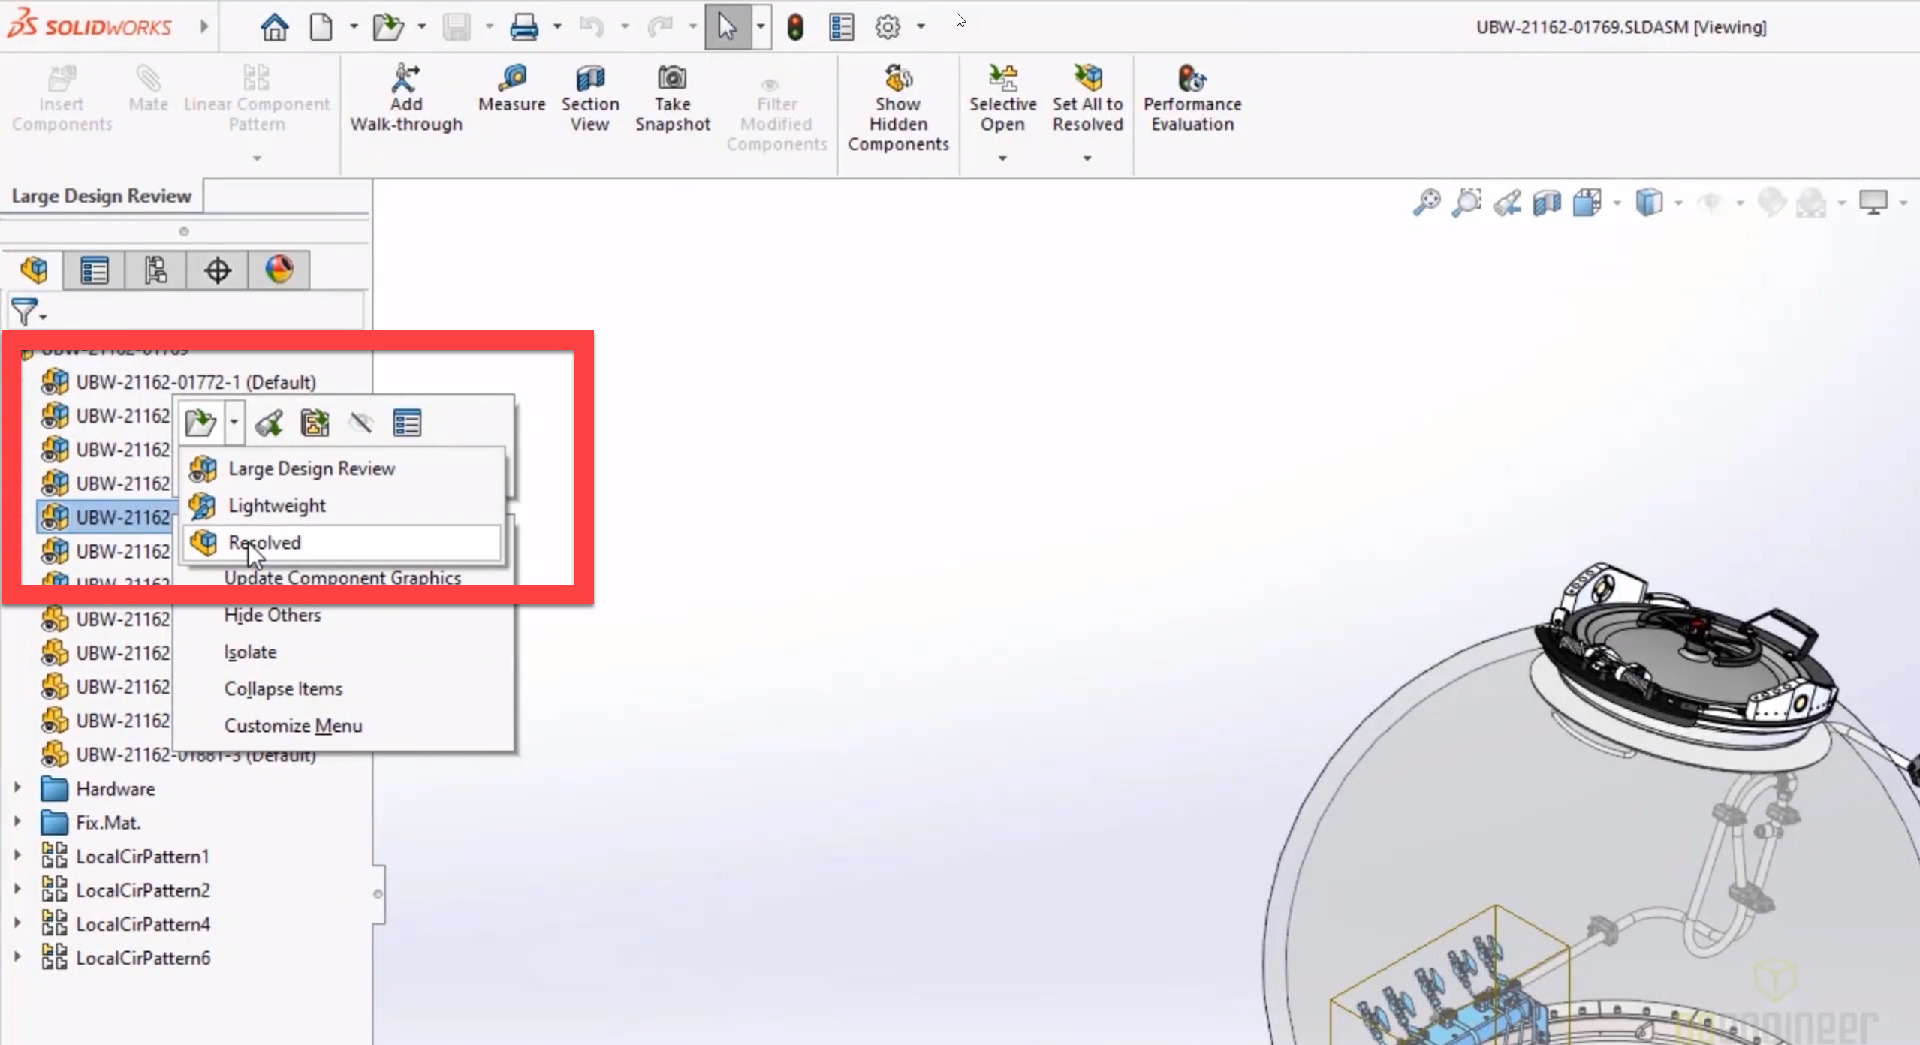This screenshot has width=1920, height=1045.
Task: Click Previous View icon in view toolbar
Action: coord(1507,203)
